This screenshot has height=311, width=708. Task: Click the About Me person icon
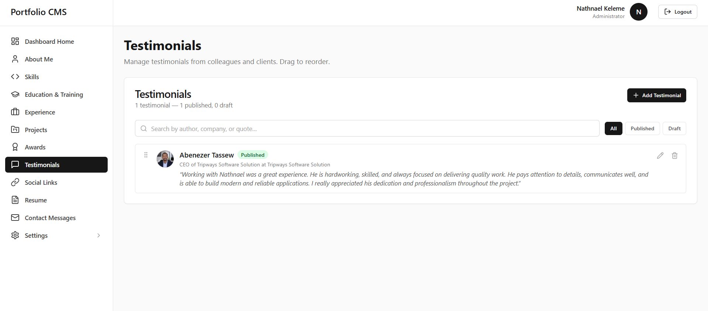tap(15, 59)
